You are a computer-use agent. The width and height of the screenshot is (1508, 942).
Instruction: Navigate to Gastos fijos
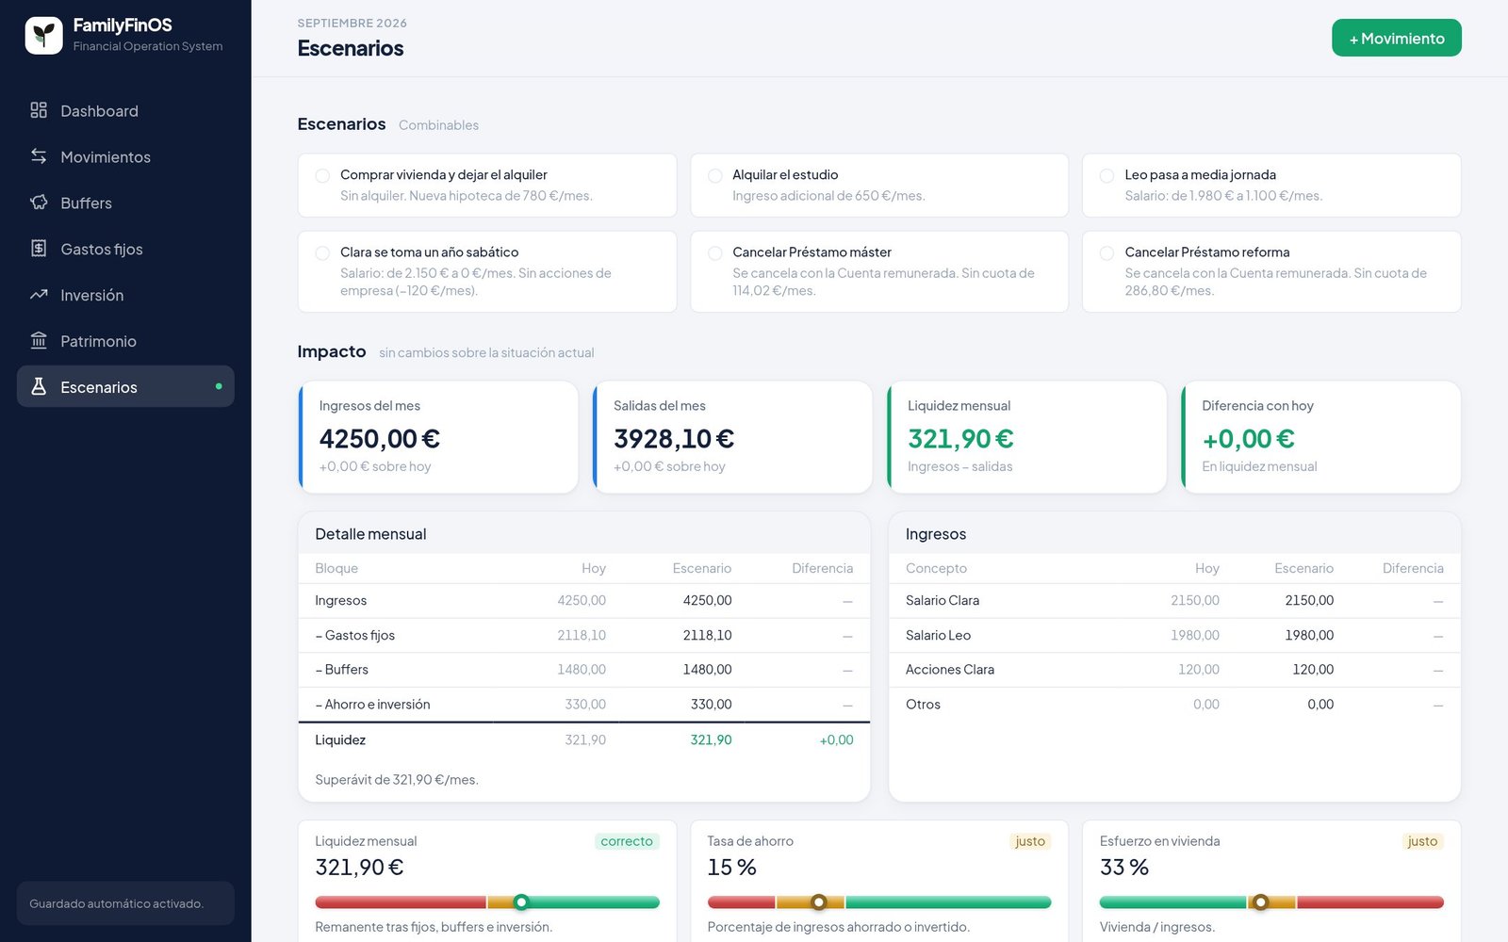125,249
